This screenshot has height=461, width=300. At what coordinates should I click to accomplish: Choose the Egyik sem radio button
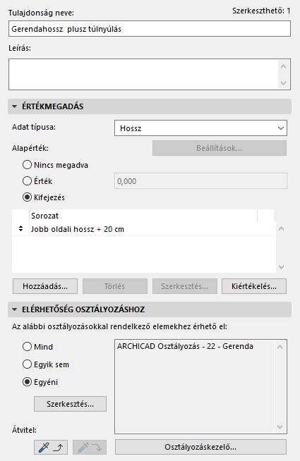27,364
